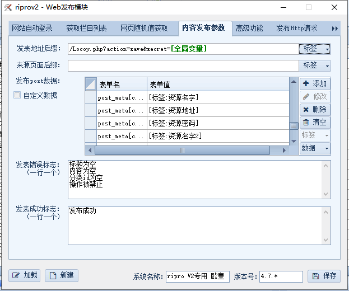Screen dimensions: 349x291
Task: Click the 添加 (add) plus button
Action: (x=315, y=84)
